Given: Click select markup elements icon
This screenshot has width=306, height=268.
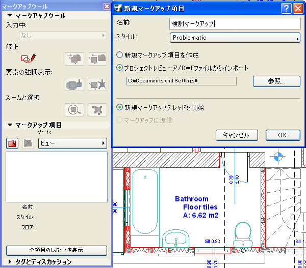Looking at the screenshot, I should 97,110.
